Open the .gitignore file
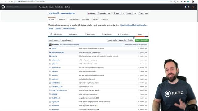This screenshot has width=198, height=111. pos(54,64)
